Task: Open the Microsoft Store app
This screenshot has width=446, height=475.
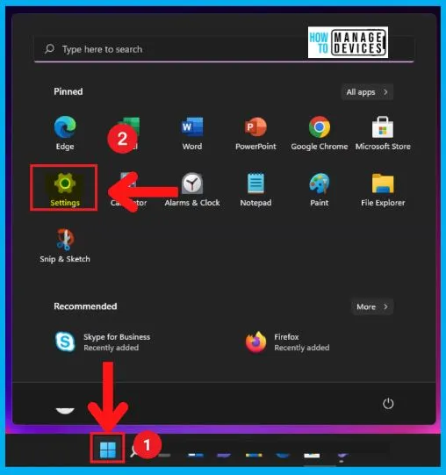Action: click(383, 133)
